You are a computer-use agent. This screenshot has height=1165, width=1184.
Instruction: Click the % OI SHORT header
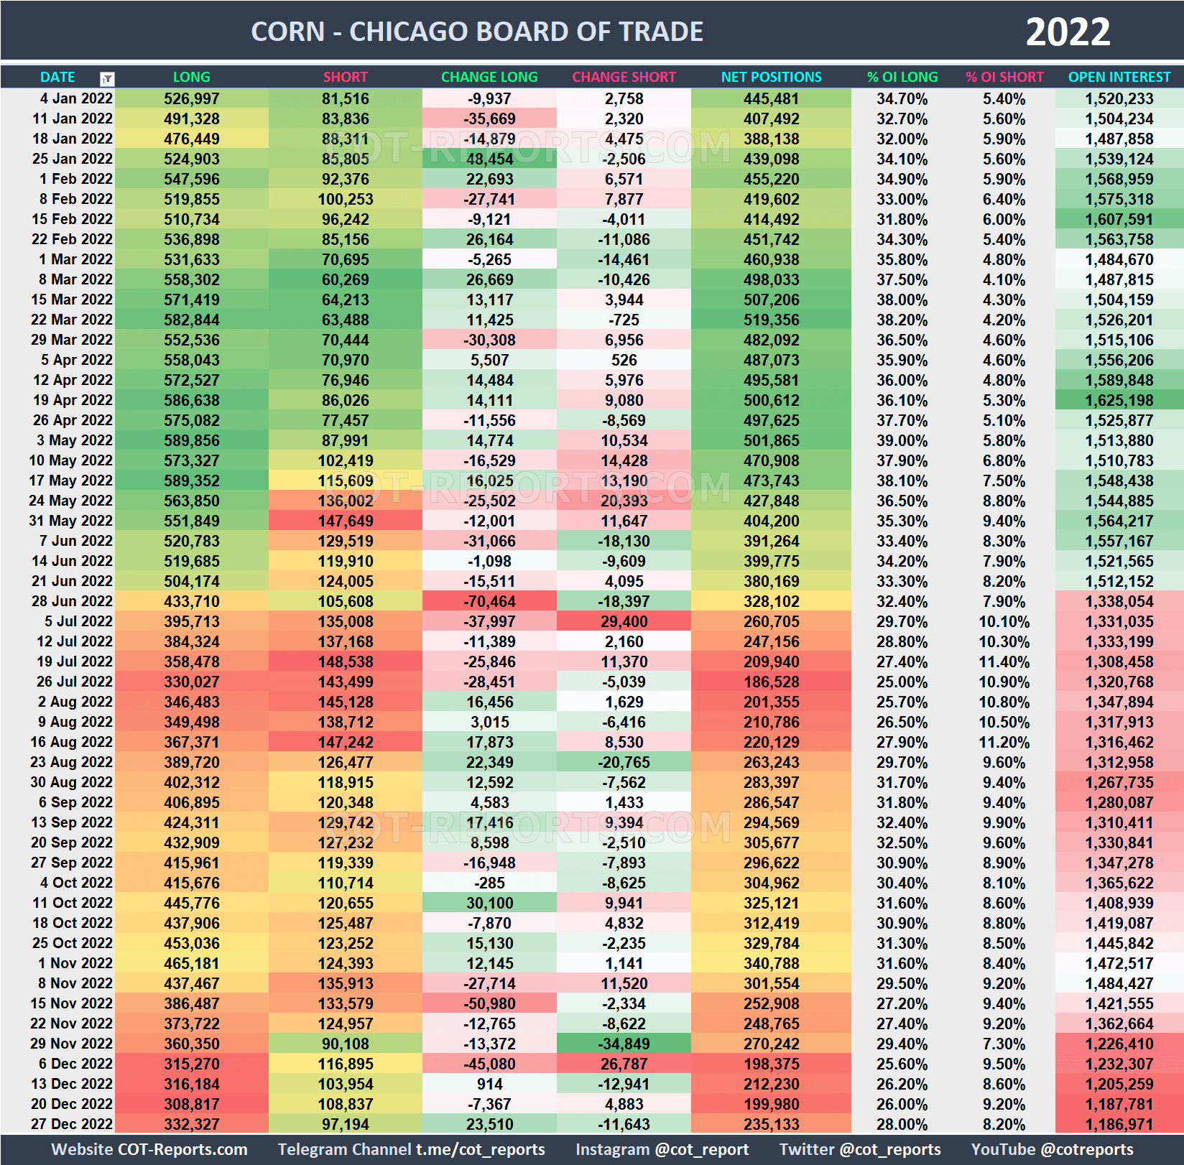[1004, 77]
